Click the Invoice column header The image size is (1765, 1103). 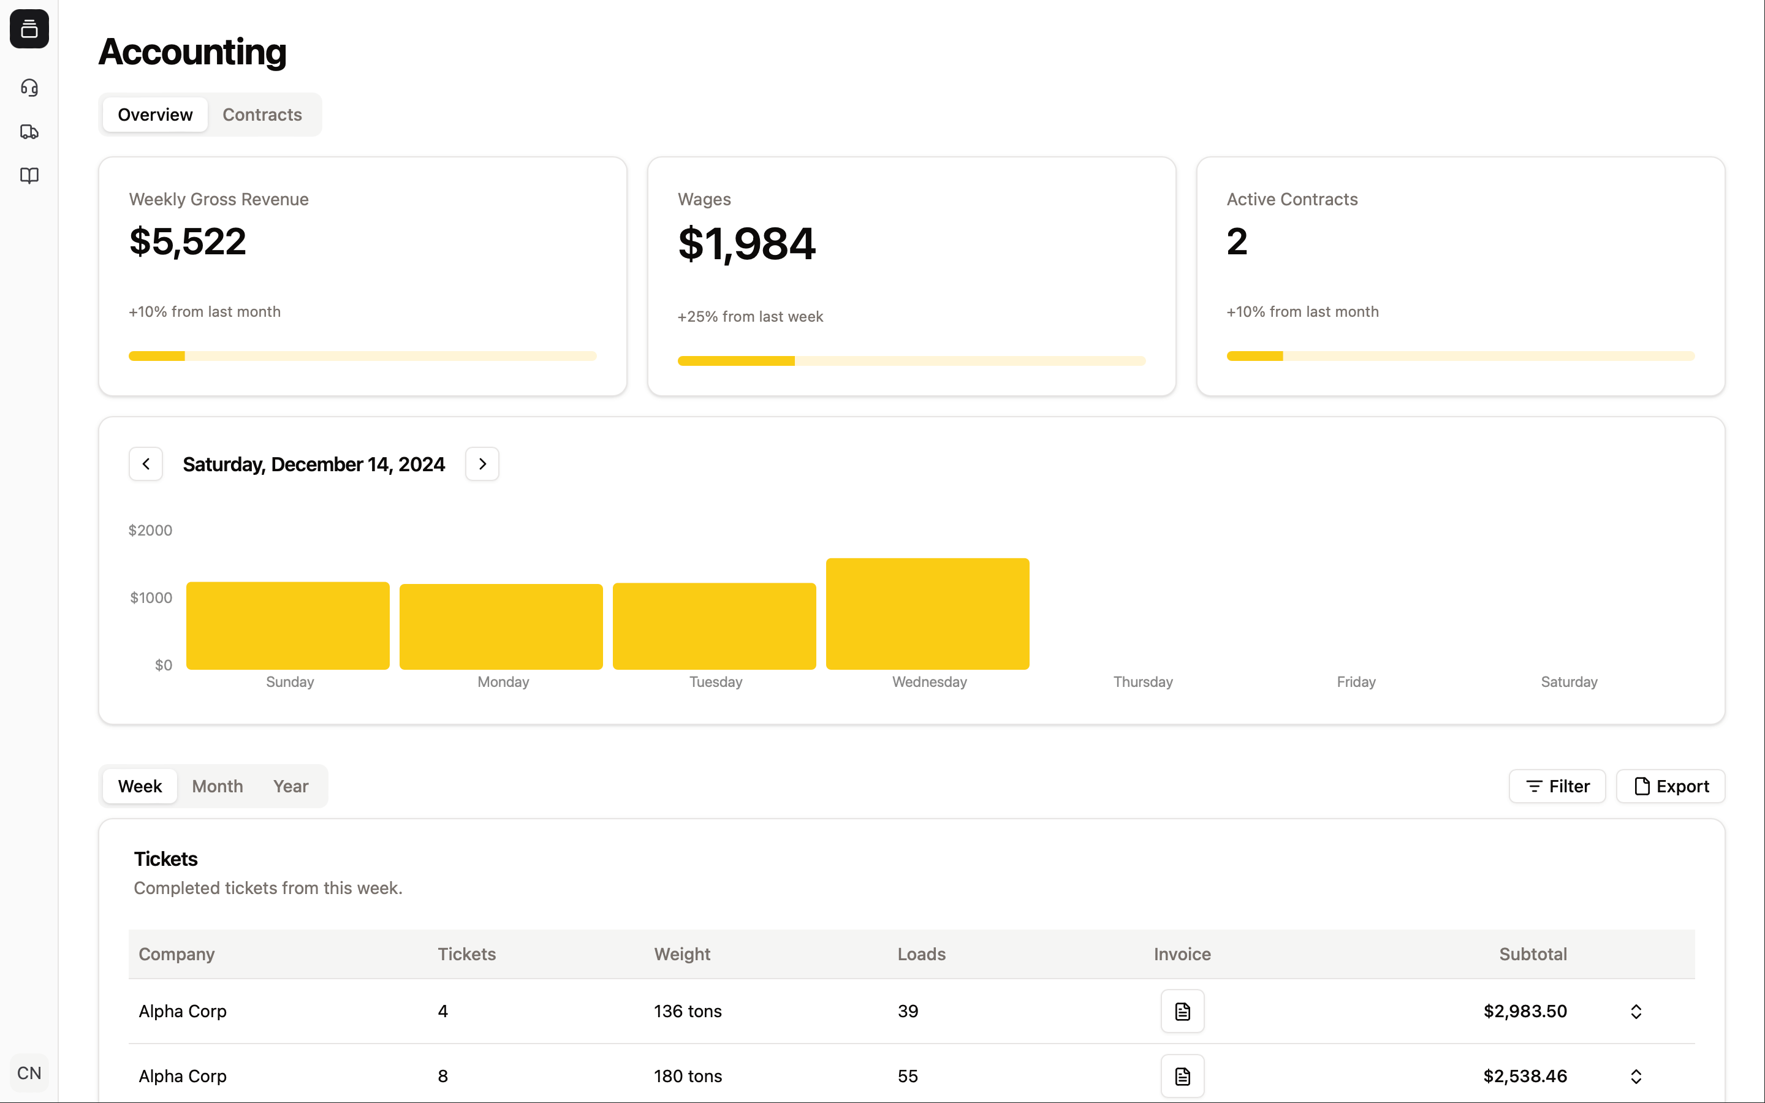[x=1182, y=954]
